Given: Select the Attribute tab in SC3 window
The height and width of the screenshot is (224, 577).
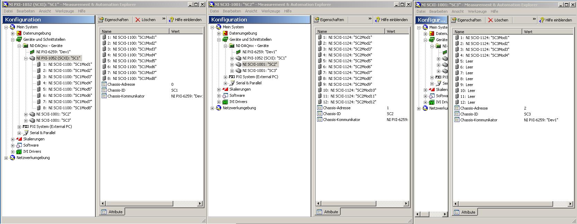Looking at the screenshot, I should tap(465, 212).
